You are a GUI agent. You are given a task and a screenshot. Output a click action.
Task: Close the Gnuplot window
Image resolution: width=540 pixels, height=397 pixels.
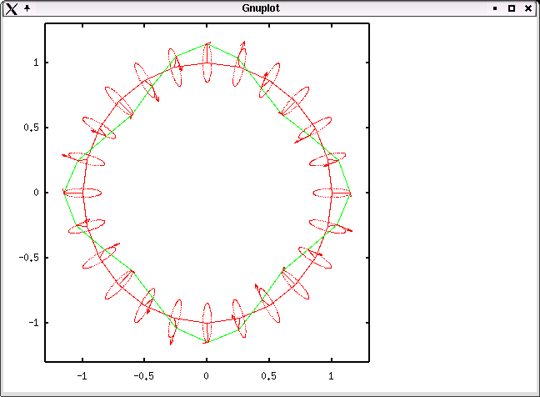(528, 8)
